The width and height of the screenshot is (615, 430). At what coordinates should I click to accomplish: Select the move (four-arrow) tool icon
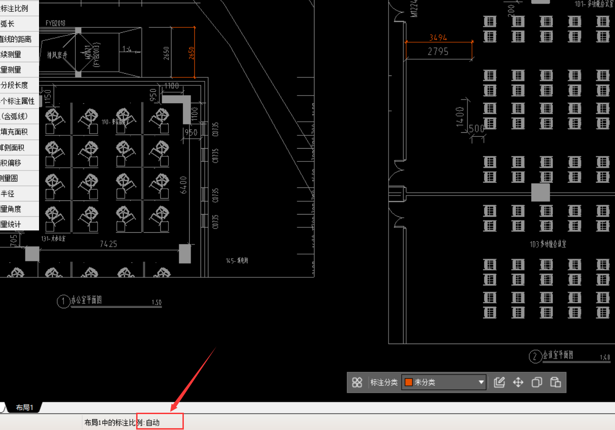tap(518, 382)
